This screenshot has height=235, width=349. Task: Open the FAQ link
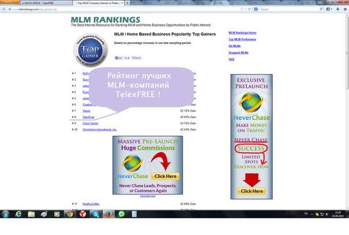coord(231,59)
